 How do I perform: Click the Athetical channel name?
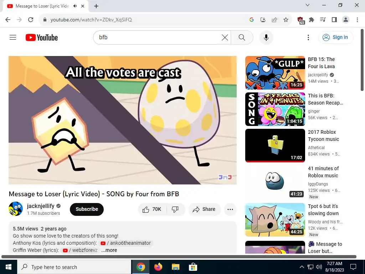pos(316,147)
